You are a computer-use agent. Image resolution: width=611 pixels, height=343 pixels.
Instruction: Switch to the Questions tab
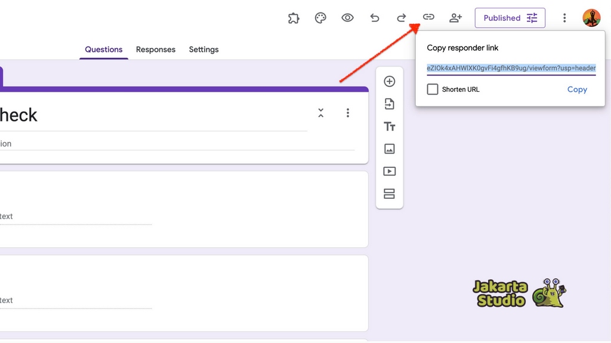pyautogui.click(x=104, y=49)
